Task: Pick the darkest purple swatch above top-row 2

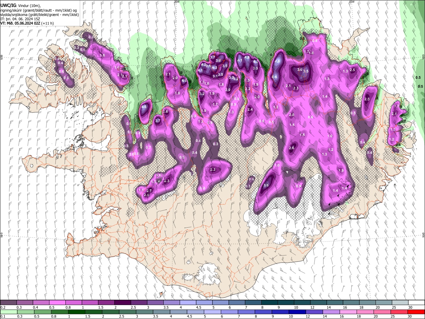Action: (122, 302)
